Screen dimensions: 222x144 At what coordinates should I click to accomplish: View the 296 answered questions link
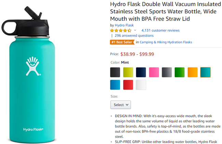(134, 35)
